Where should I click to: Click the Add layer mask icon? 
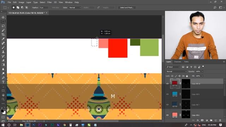[202, 120]
